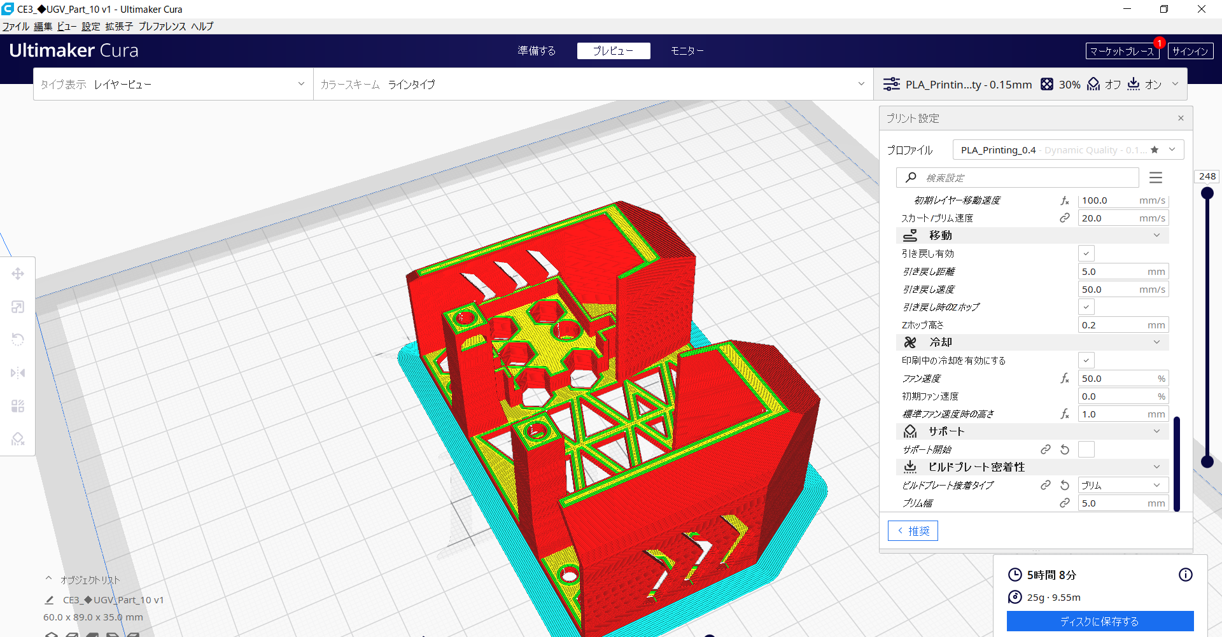Open the ブリム adhesion type dropdown
Image resolution: width=1222 pixels, height=637 pixels.
(1123, 485)
